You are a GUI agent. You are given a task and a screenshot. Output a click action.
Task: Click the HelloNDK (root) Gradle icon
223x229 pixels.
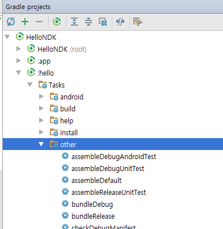click(x=31, y=48)
